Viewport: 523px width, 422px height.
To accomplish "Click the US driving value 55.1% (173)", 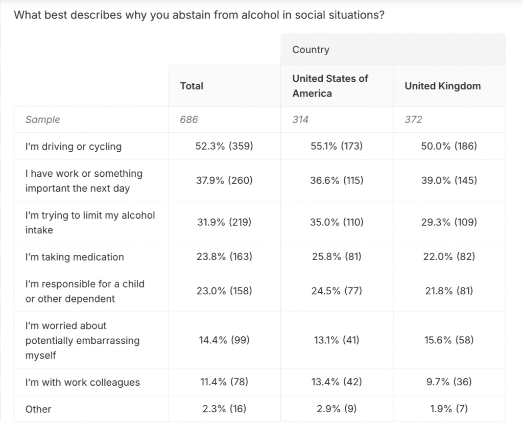I will [x=337, y=147].
